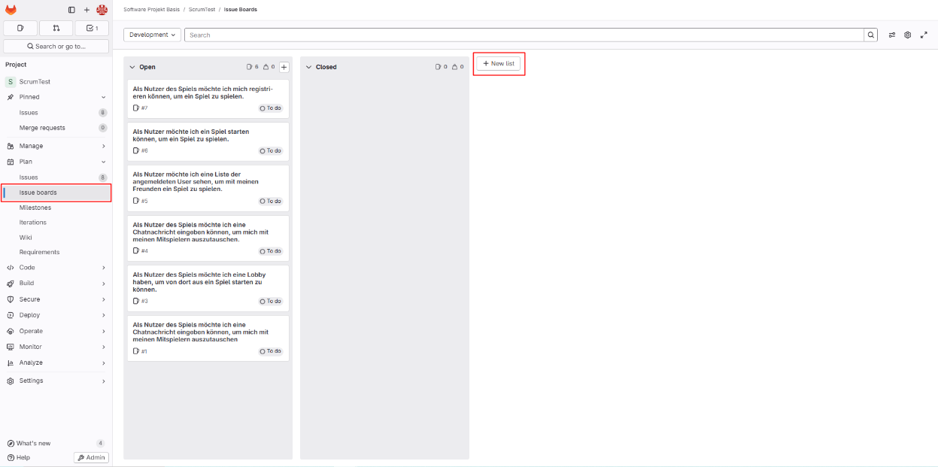The width and height of the screenshot is (938, 467).
Task: Open the create new plus menu
Action: 87,10
